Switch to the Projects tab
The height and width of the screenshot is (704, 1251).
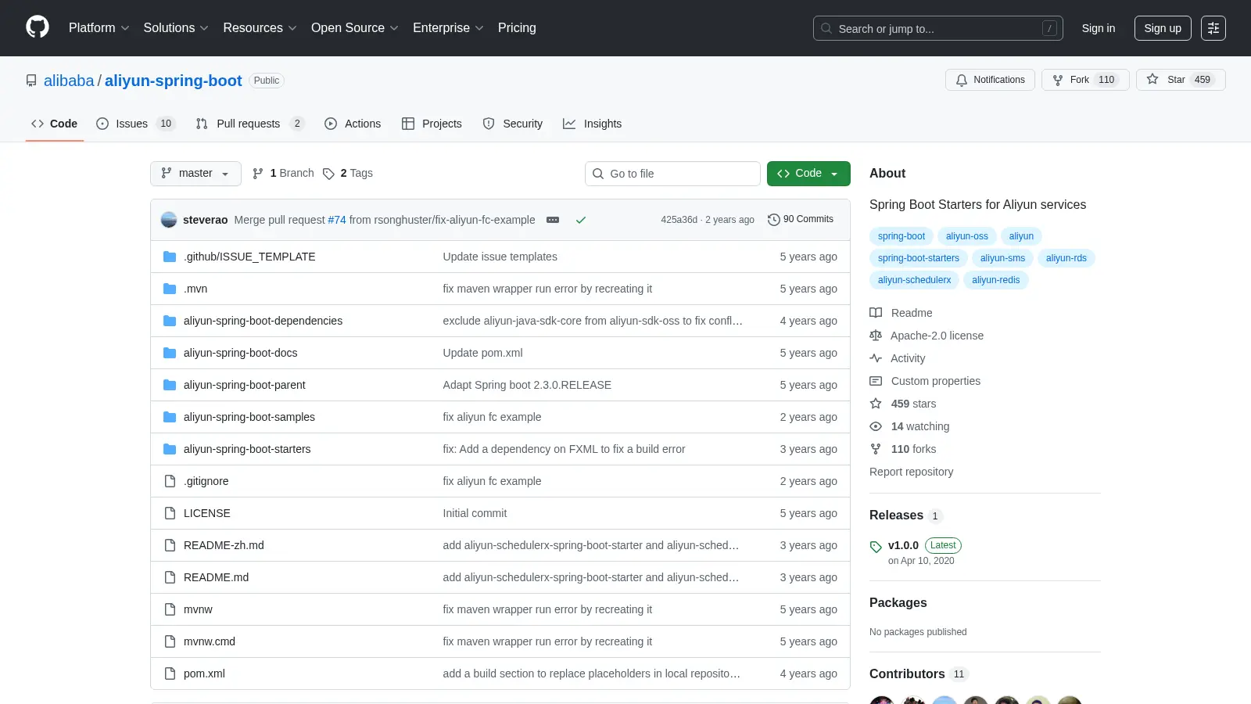click(x=432, y=124)
